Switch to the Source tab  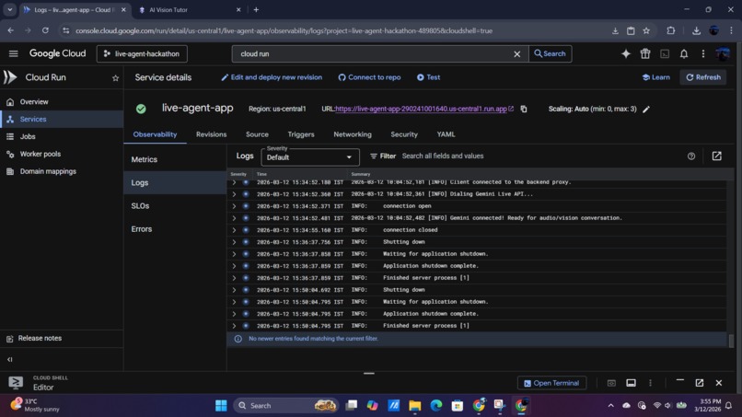pos(257,134)
